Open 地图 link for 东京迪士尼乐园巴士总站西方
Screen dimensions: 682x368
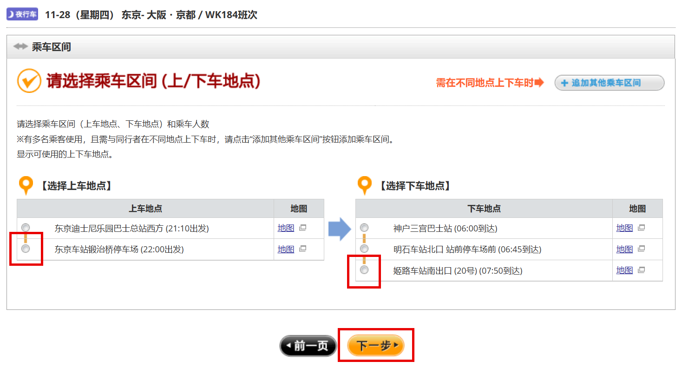286,228
